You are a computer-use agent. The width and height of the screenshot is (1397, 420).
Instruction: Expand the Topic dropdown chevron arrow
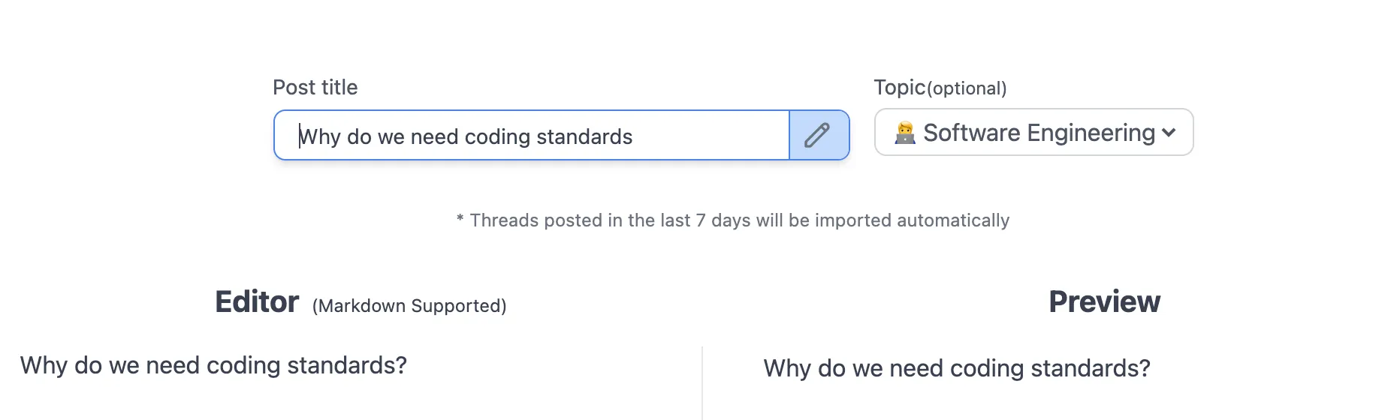tap(1169, 133)
